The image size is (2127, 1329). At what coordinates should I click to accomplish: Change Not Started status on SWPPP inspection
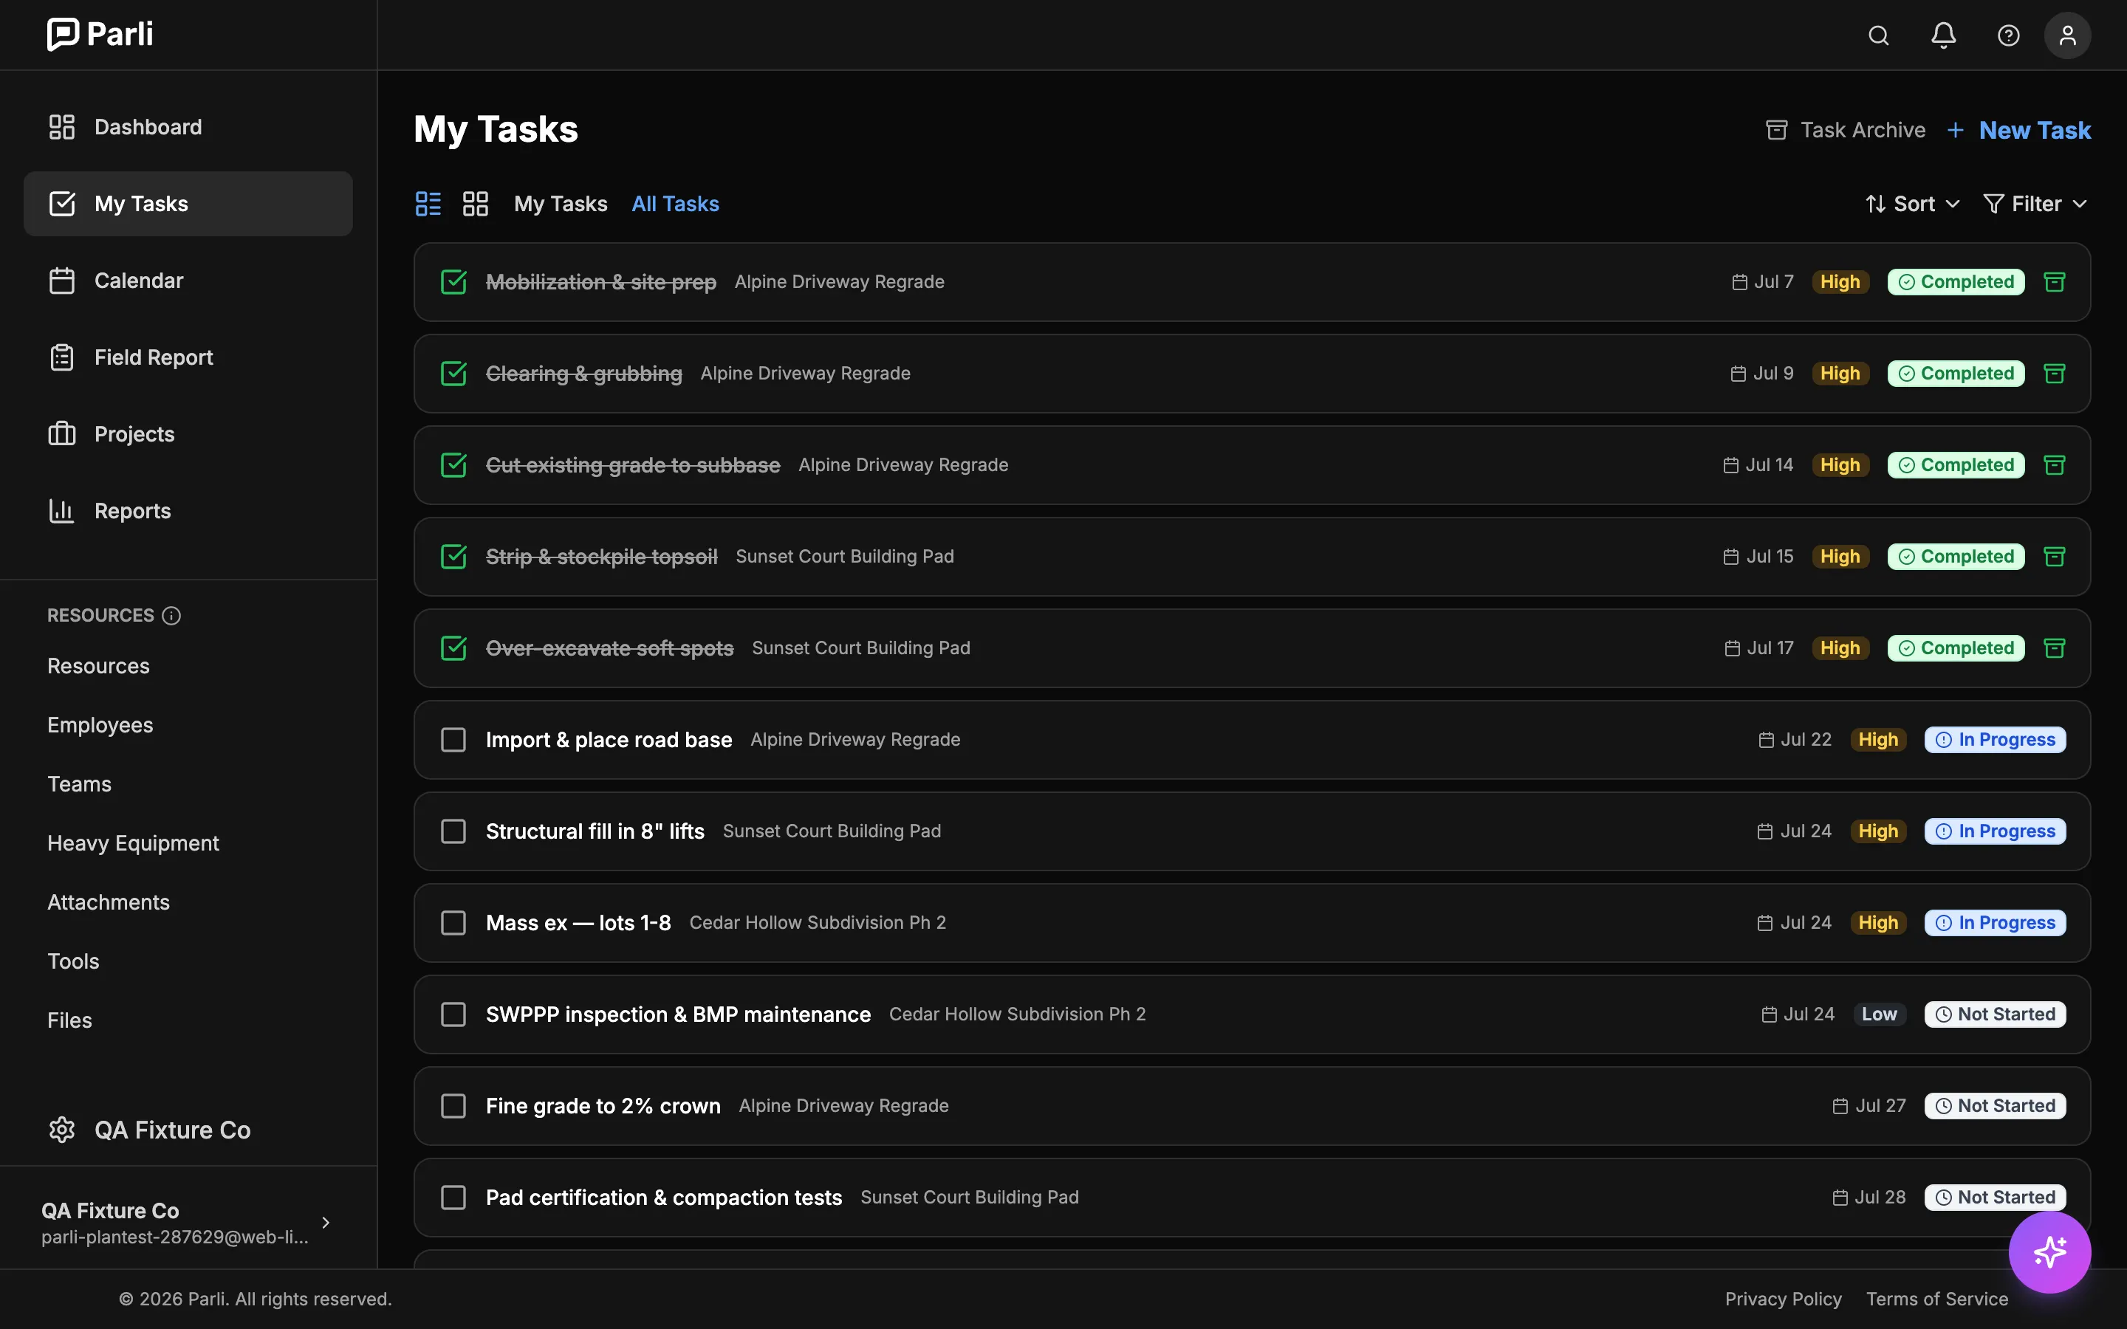click(x=1995, y=1014)
